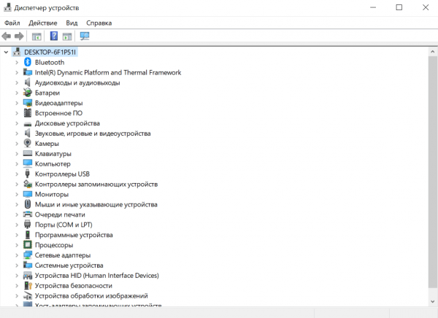Open the Вид menu
The image size is (438, 318).
(72, 23)
